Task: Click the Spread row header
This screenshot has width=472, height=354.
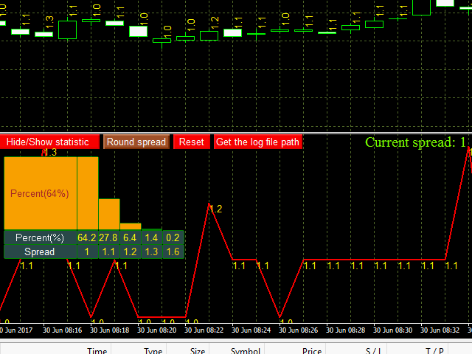Action: pyautogui.click(x=40, y=251)
